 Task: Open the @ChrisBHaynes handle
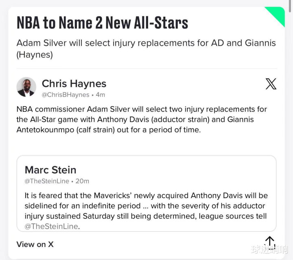tap(66, 95)
